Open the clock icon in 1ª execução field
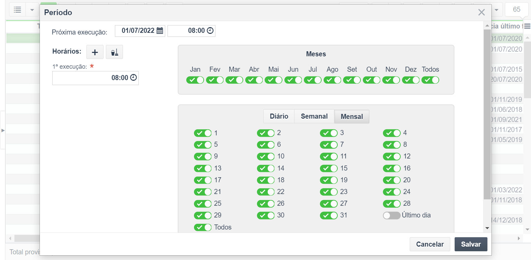 click(x=133, y=78)
